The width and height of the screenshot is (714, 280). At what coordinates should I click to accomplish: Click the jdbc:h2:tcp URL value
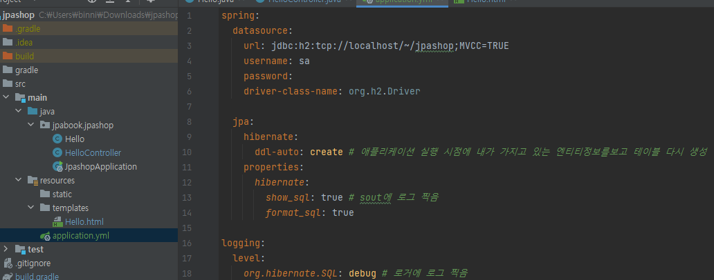click(x=390, y=46)
